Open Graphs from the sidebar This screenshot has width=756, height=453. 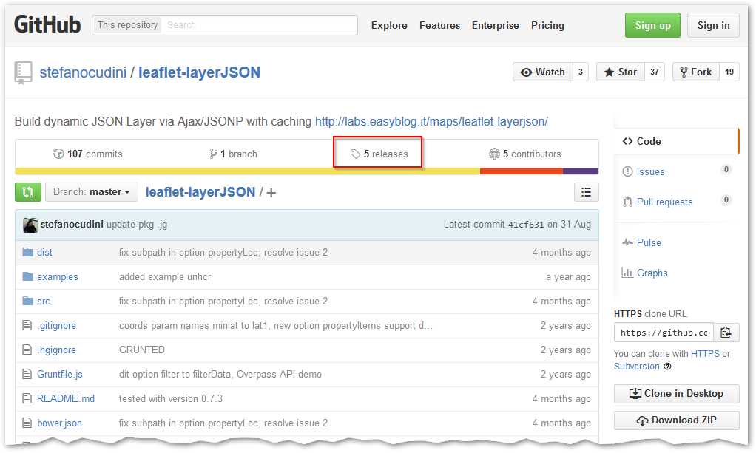coord(652,273)
